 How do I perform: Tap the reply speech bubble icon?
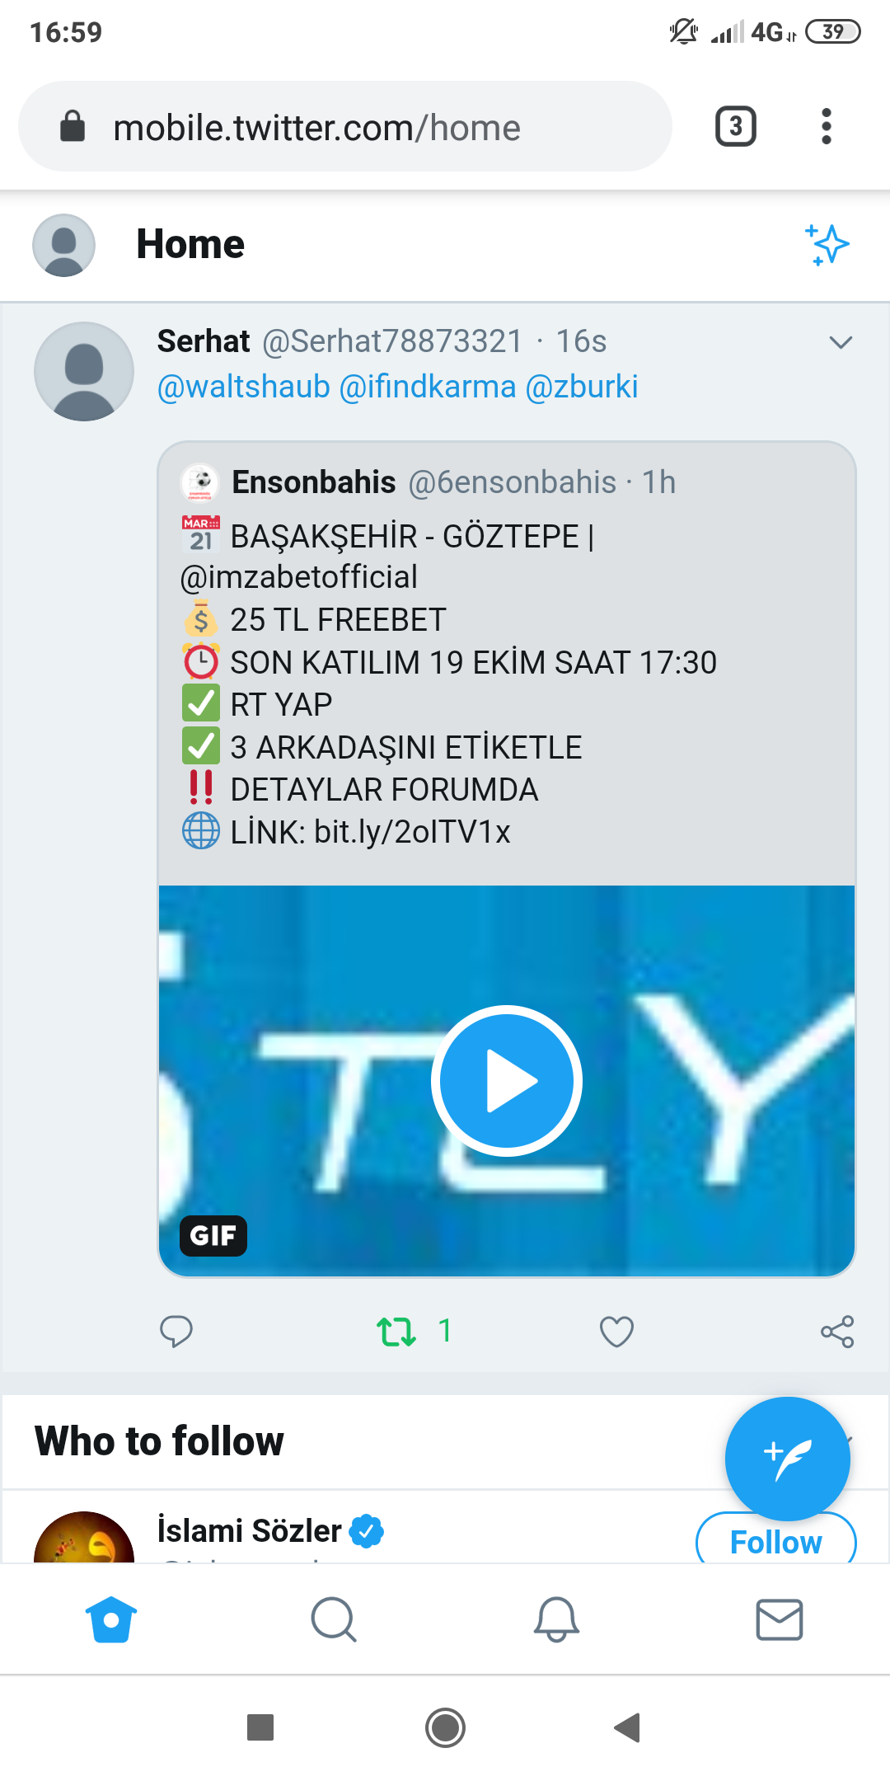click(x=176, y=1331)
